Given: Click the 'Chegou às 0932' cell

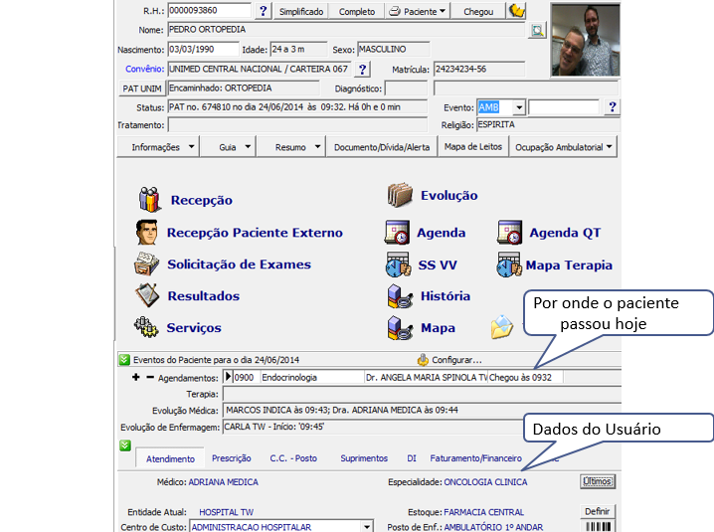Looking at the screenshot, I should pyautogui.click(x=525, y=377).
